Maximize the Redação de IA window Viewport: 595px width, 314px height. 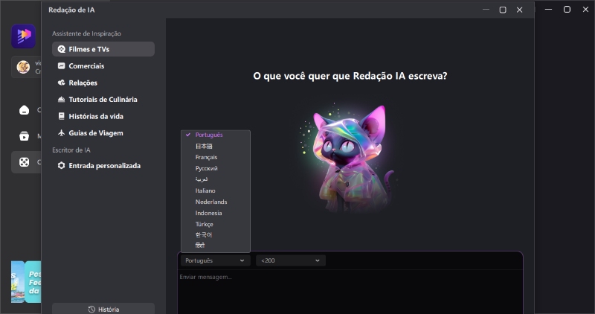point(503,10)
